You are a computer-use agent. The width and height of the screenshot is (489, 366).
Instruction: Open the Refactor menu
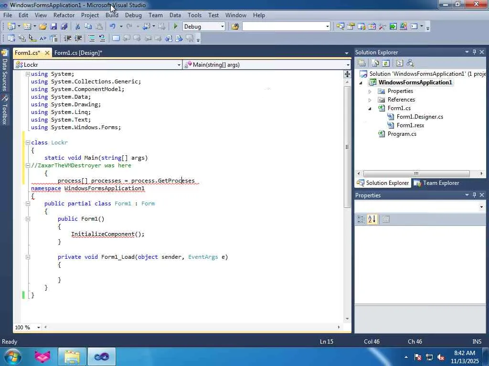tap(64, 15)
